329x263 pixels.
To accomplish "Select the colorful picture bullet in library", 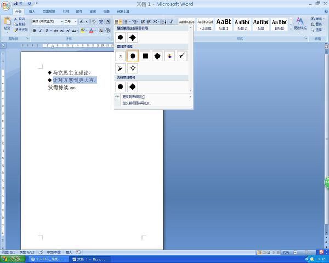I will [x=169, y=56].
